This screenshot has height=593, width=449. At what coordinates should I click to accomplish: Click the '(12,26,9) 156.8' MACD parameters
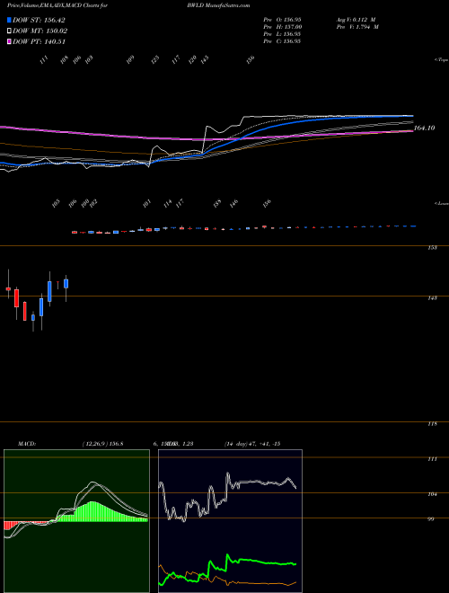tap(102, 444)
